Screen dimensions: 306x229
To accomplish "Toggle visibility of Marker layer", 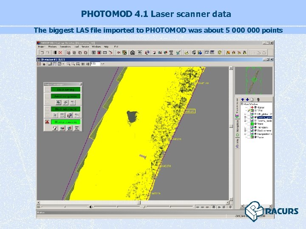I will tap(255, 107).
